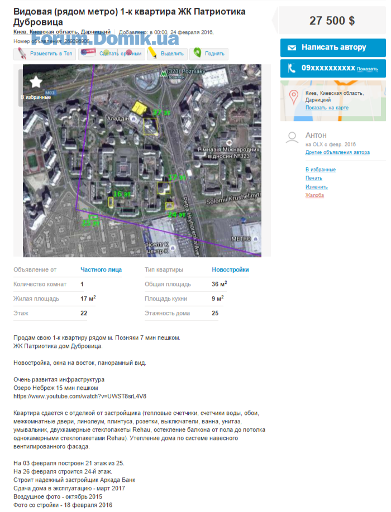The height and width of the screenshot is (512, 391).
Task: Click Разместить в Топ button
Action: (45, 54)
